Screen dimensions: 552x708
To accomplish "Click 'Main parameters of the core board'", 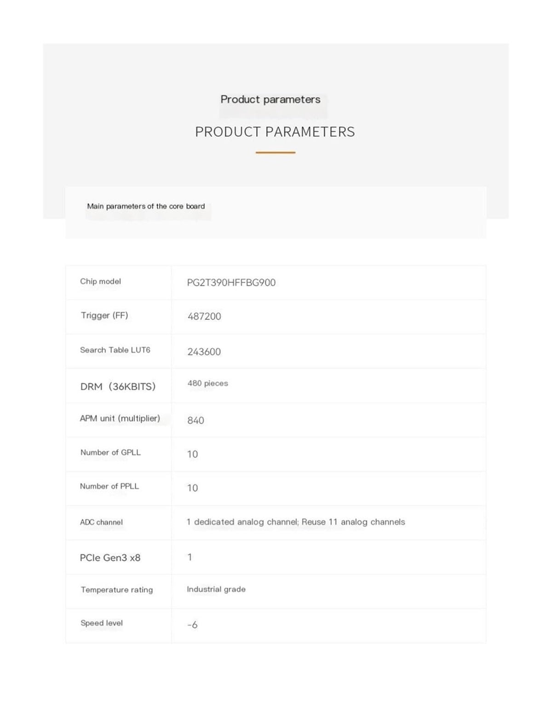I will click(x=146, y=206).
